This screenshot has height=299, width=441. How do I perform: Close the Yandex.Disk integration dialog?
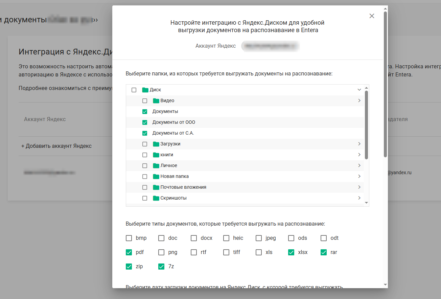click(x=372, y=16)
